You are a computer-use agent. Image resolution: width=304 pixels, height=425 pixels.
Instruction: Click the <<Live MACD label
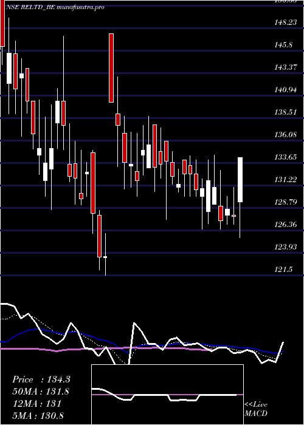pos(256,409)
